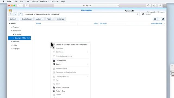Select Public folder in tree
The image size is (174, 98).
coord(15,45)
